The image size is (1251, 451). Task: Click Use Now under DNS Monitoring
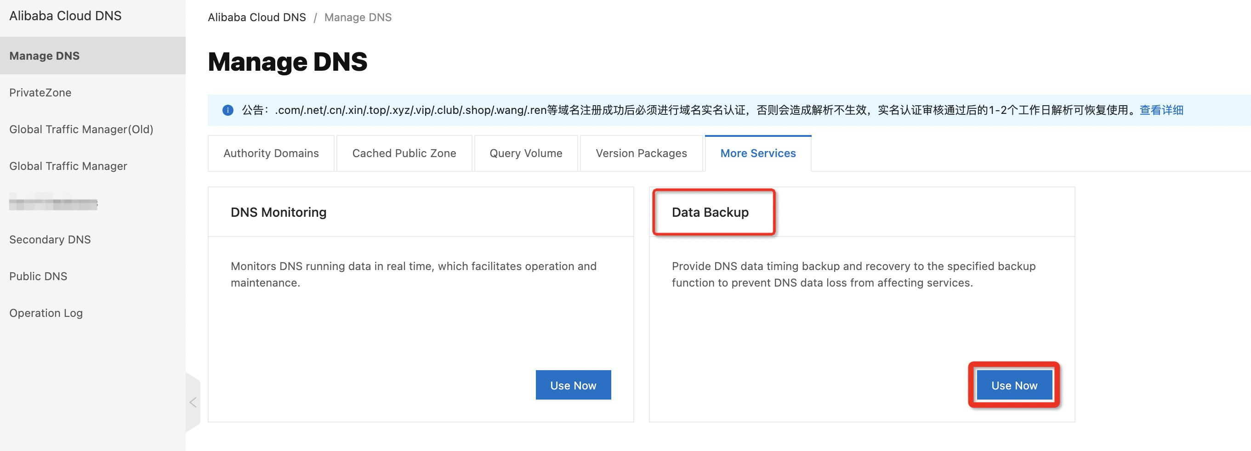(x=573, y=385)
